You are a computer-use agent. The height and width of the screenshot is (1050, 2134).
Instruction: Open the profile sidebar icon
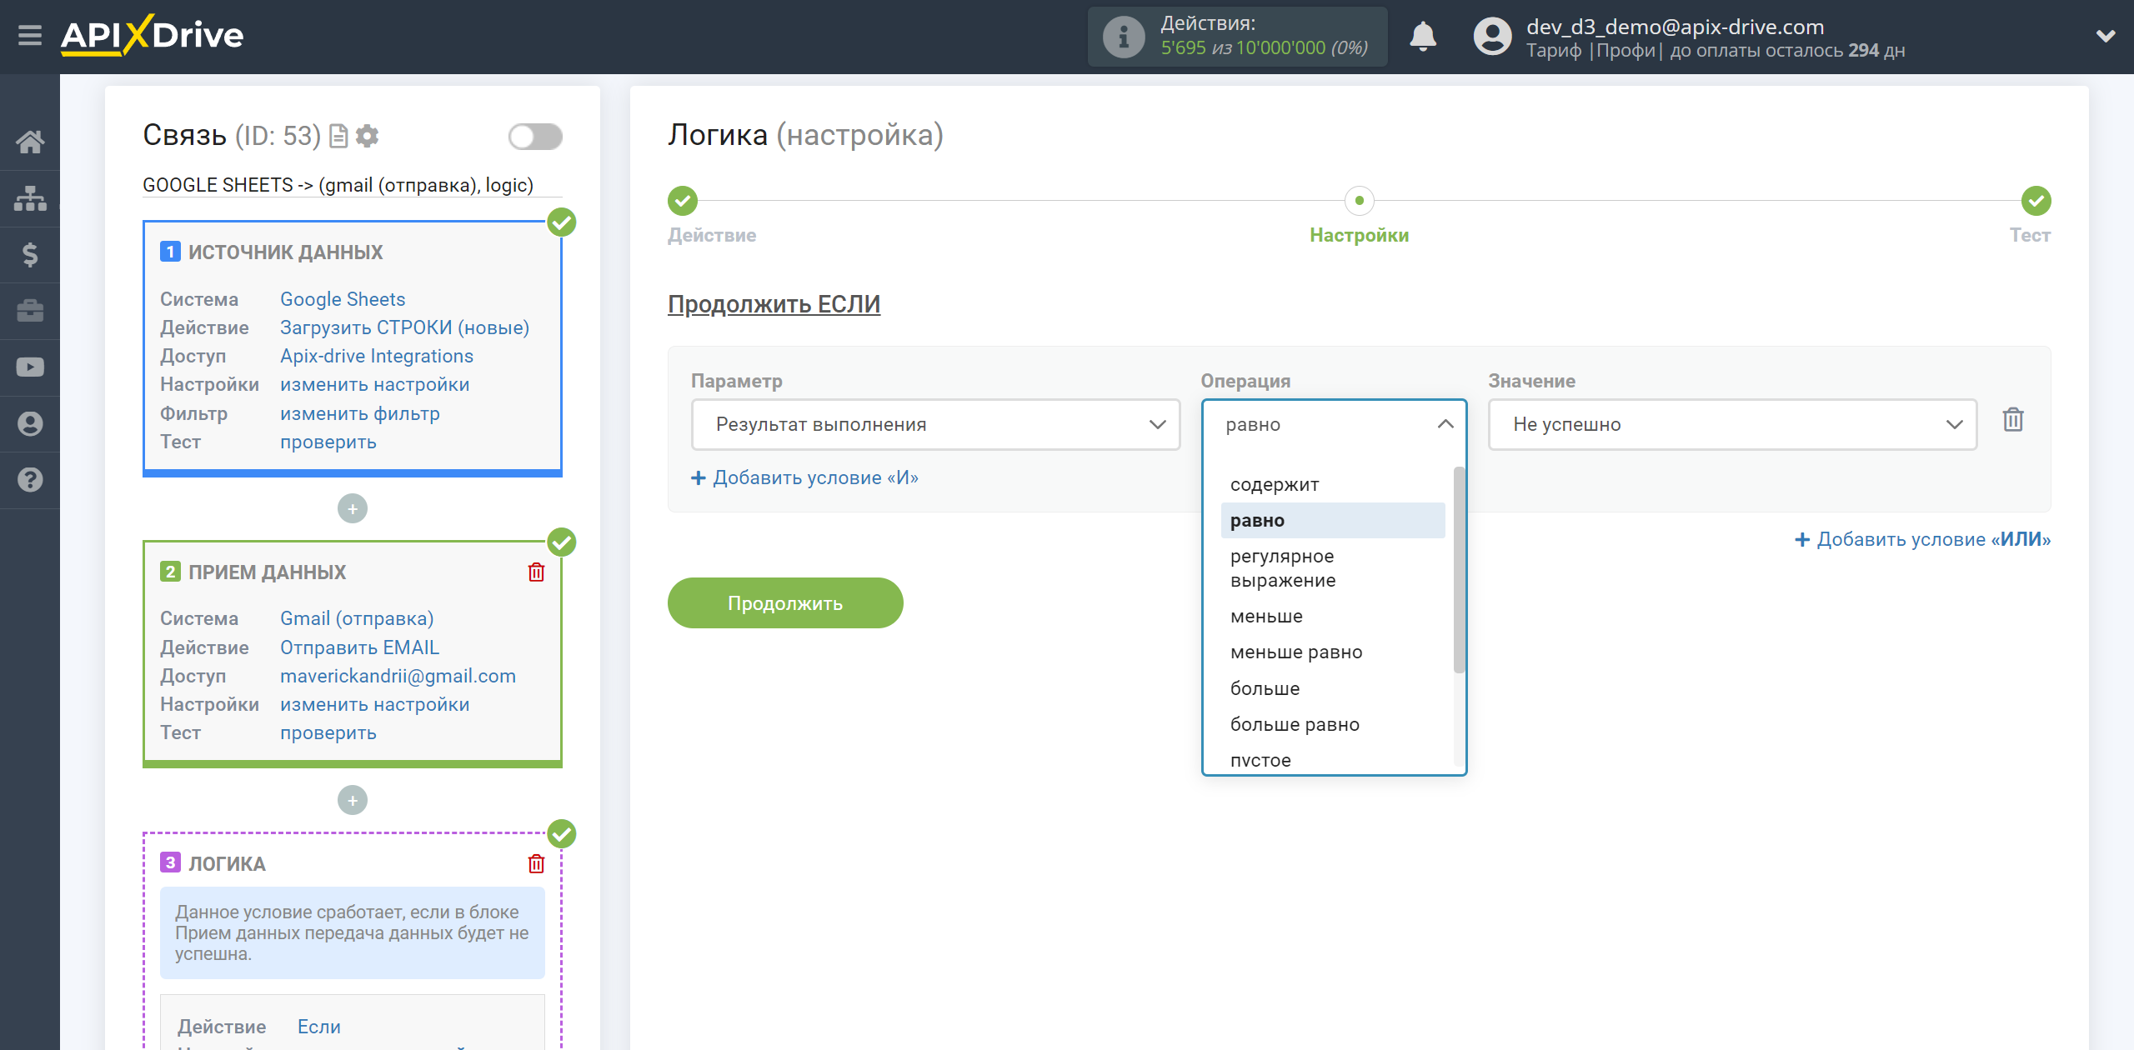[x=30, y=423]
